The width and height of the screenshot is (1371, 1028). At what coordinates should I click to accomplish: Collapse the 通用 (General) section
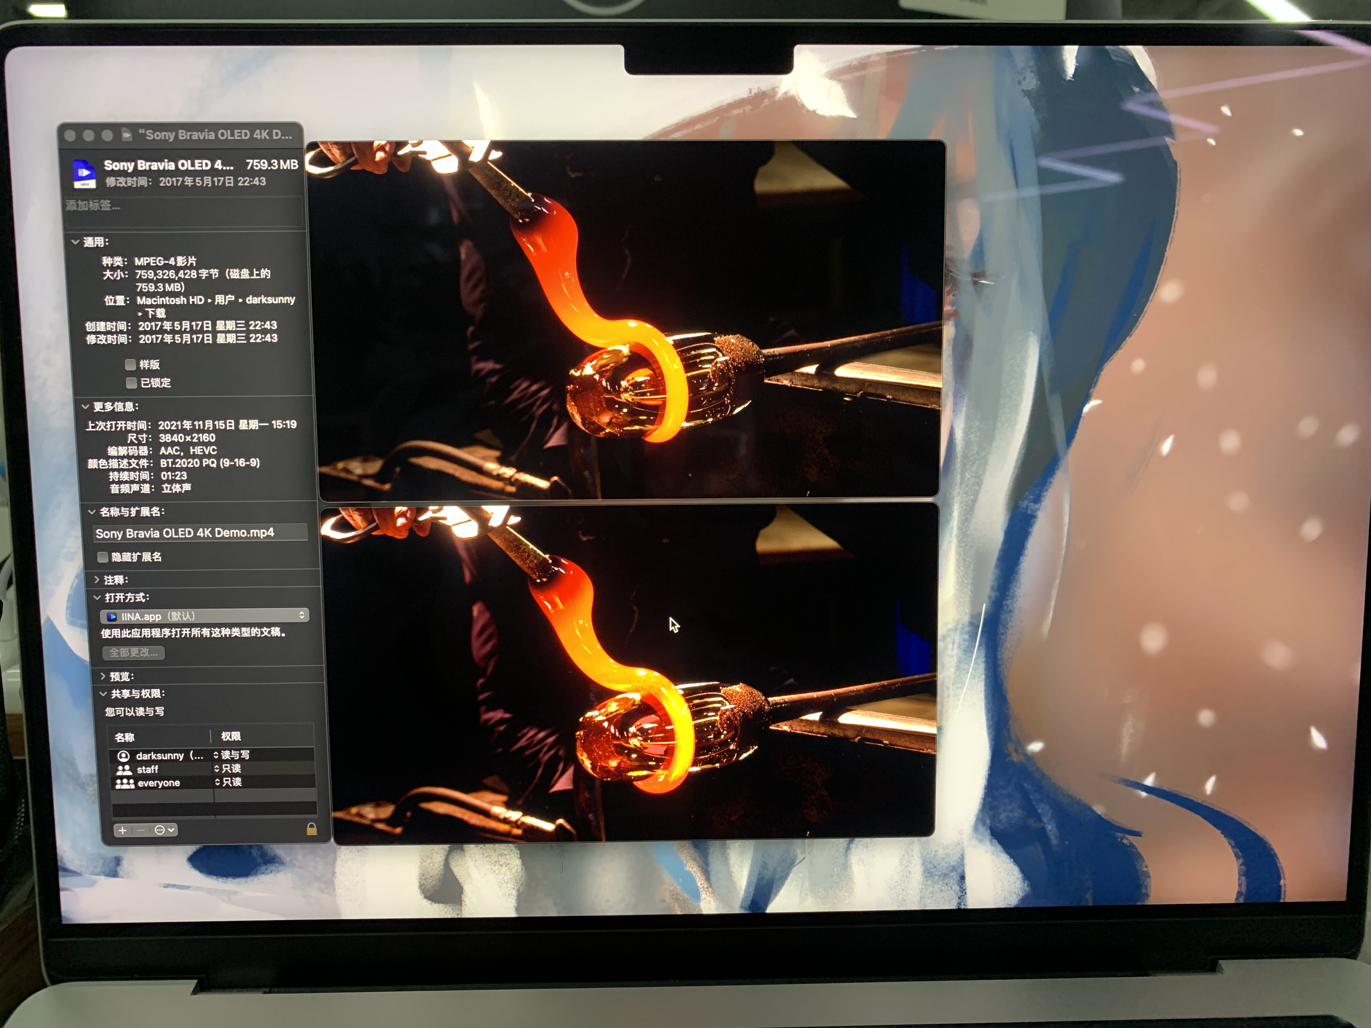click(75, 242)
